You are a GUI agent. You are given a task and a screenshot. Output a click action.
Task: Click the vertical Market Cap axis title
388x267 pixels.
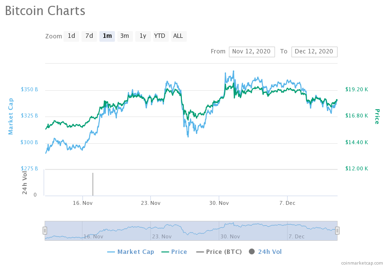pyautogui.click(x=11, y=117)
